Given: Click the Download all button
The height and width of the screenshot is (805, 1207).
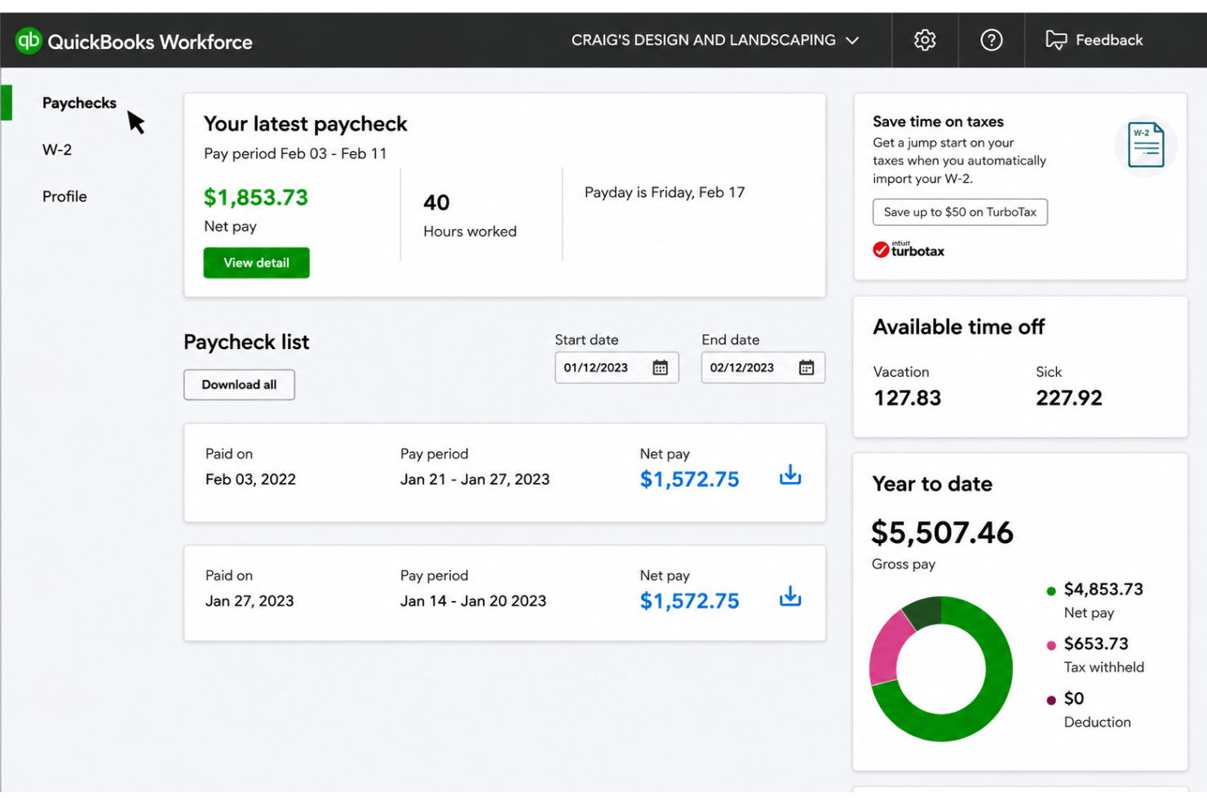Looking at the screenshot, I should coord(239,385).
